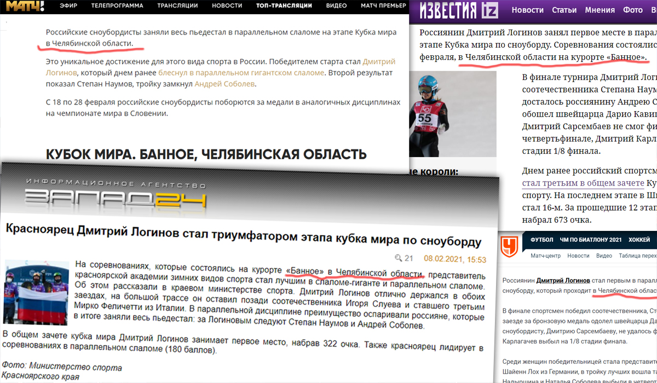
Task: Click caption Фото: Министерство спорта
Action: pyautogui.click(x=61, y=368)
